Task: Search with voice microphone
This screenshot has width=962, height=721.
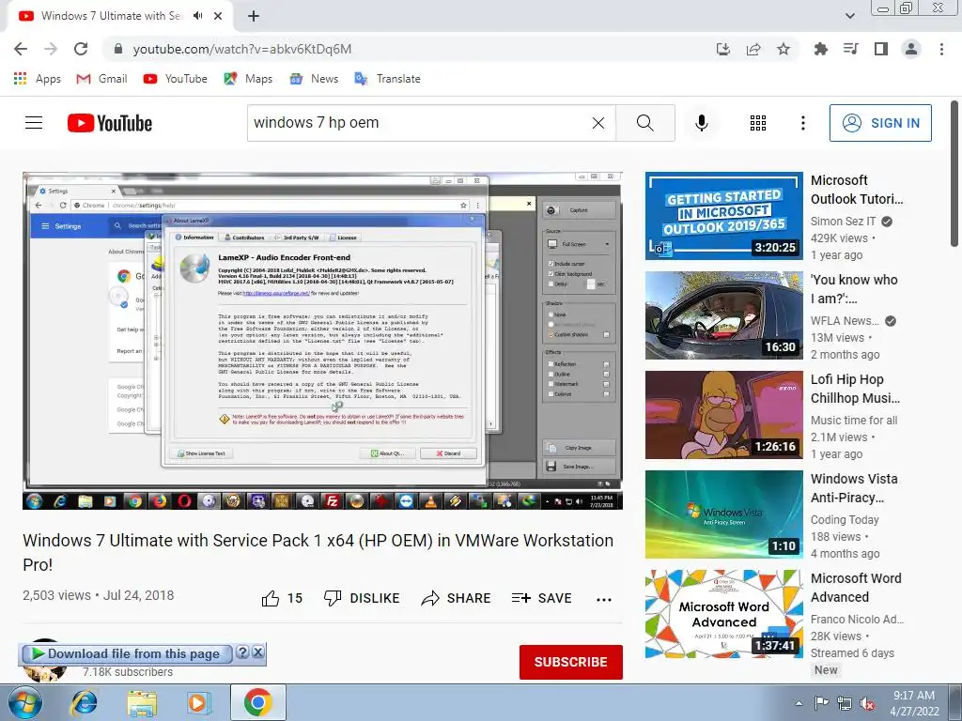Action: click(x=701, y=123)
